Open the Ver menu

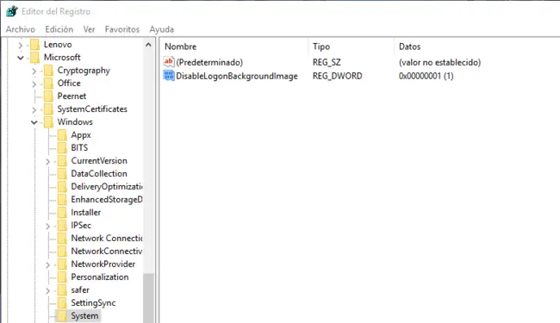89,29
